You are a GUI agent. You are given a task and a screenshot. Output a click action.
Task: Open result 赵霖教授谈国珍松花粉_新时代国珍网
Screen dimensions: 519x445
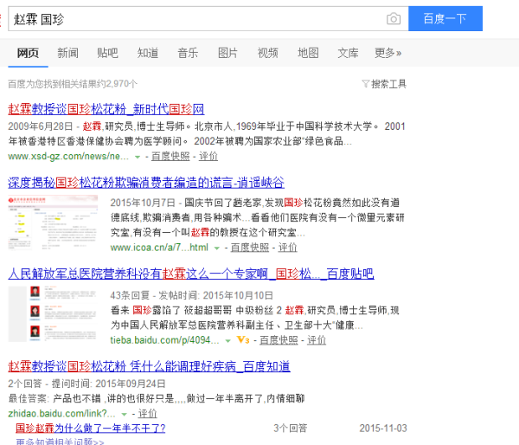point(106,110)
